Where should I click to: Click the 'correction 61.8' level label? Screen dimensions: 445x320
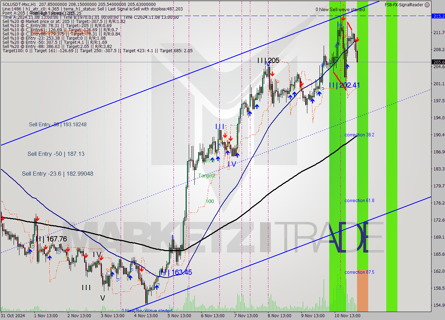coord(359,200)
